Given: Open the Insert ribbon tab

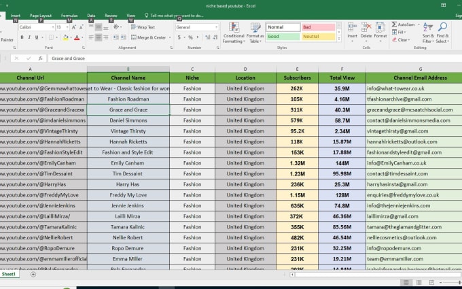Looking at the screenshot, I should [x=16, y=16].
